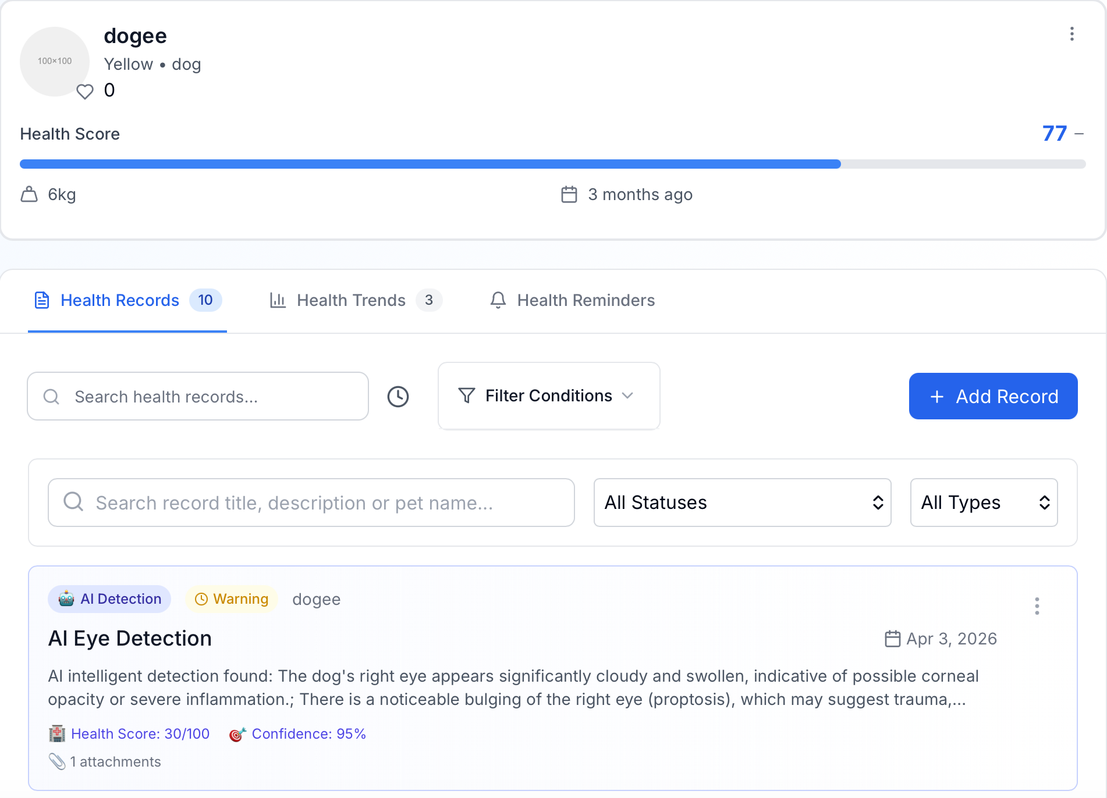Open the pet card three-dot menu

[x=1071, y=34]
